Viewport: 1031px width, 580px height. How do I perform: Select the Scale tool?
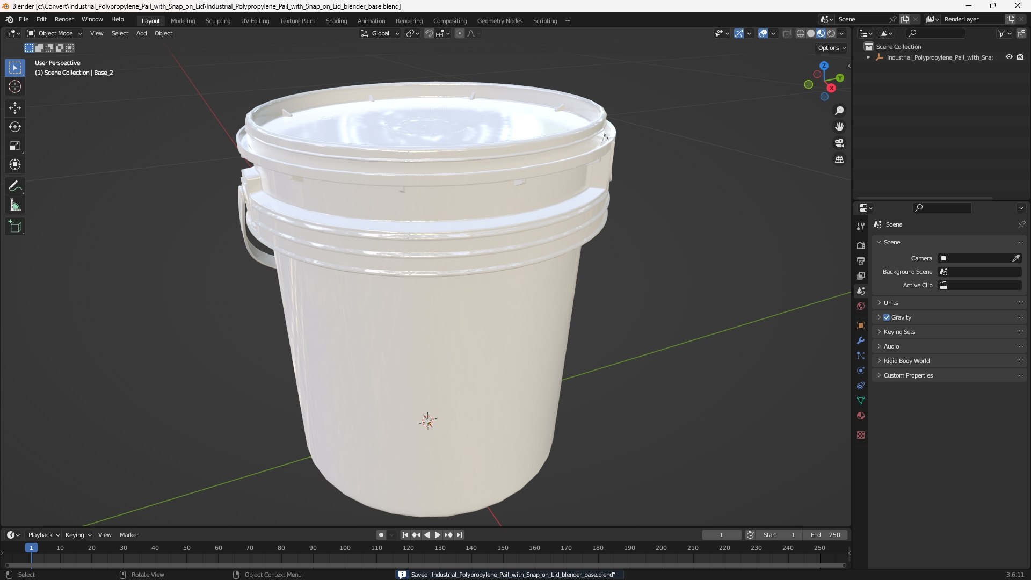[15, 146]
